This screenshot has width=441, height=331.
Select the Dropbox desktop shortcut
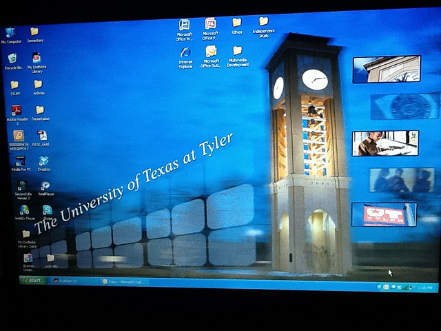44,163
